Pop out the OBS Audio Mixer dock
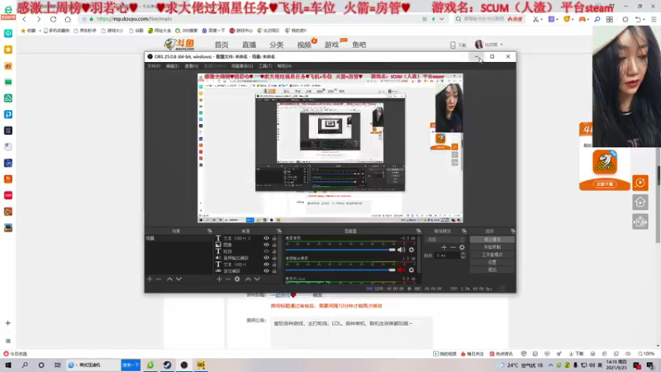This screenshot has height=372, width=661. [x=419, y=231]
